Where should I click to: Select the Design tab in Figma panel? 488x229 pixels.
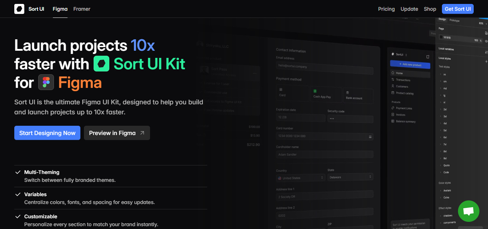[x=442, y=19]
